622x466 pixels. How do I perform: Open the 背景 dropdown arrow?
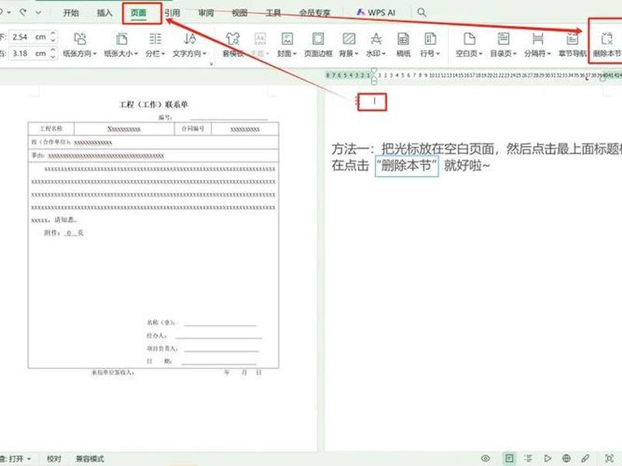[x=357, y=54]
